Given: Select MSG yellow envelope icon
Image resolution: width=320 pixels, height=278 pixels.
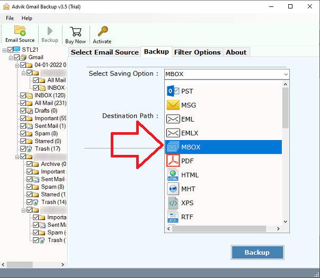Looking at the screenshot, I should point(173,105).
